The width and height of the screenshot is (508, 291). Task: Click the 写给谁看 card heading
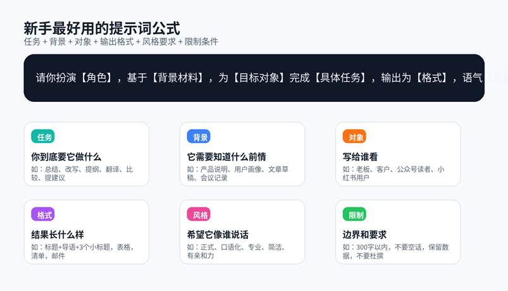tap(360, 156)
